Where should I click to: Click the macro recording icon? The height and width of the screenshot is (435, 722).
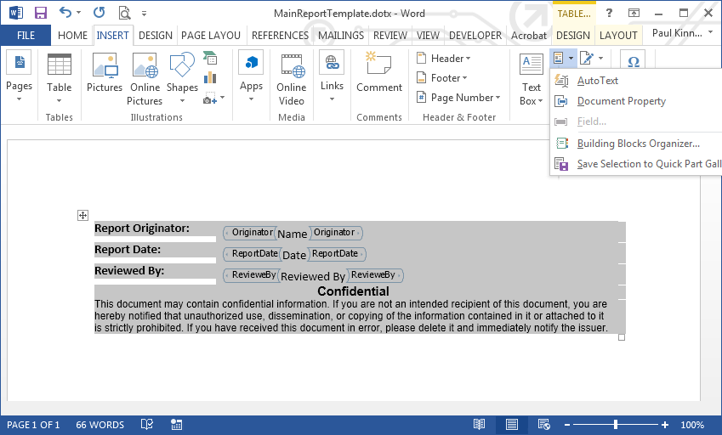tap(176, 425)
